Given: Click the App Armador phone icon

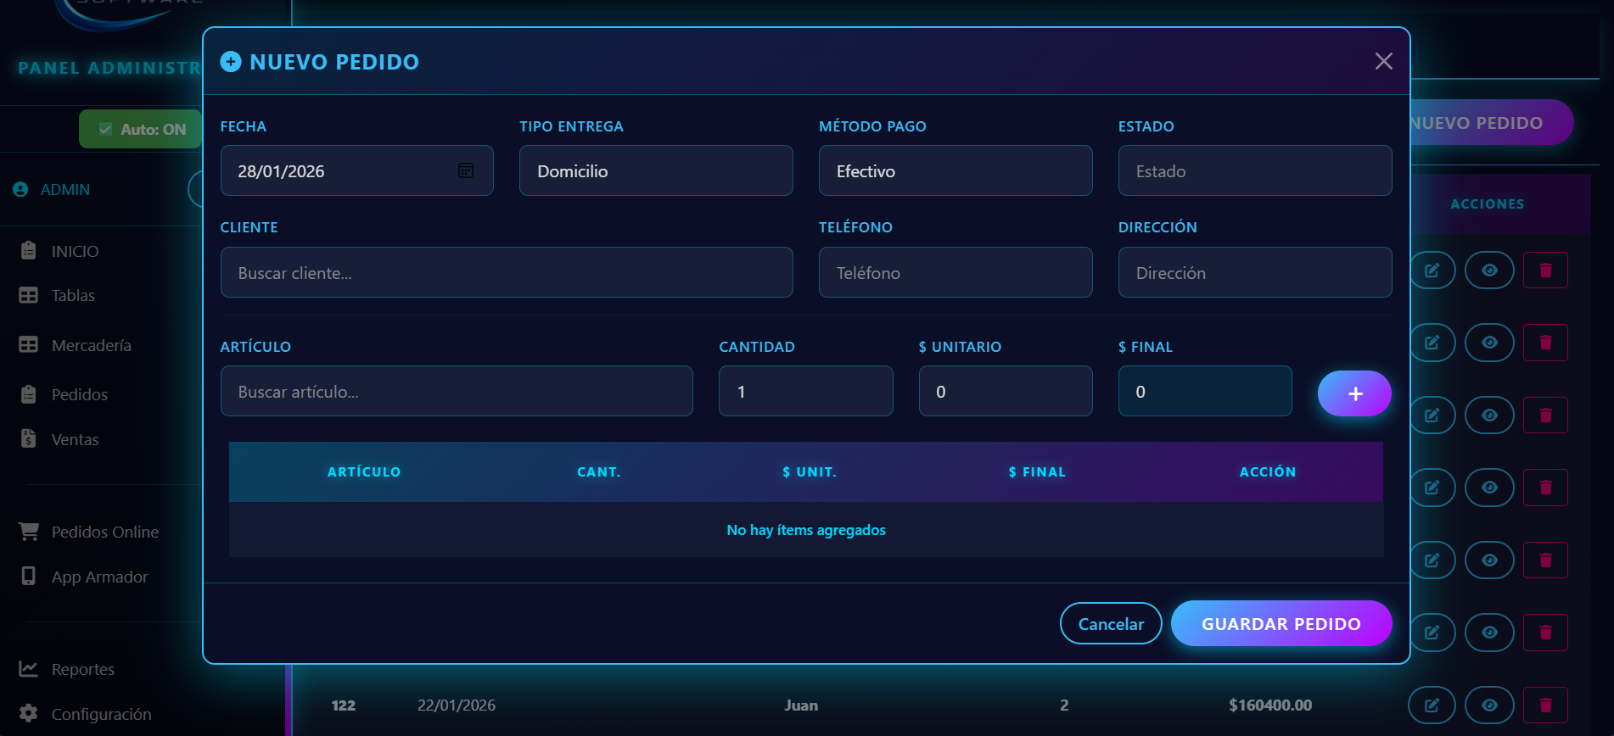Looking at the screenshot, I should (x=29, y=577).
